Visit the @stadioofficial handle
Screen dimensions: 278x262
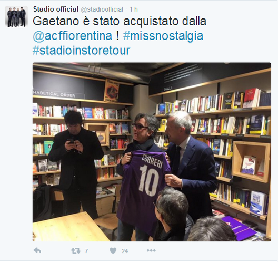click(x=102, y=9)
